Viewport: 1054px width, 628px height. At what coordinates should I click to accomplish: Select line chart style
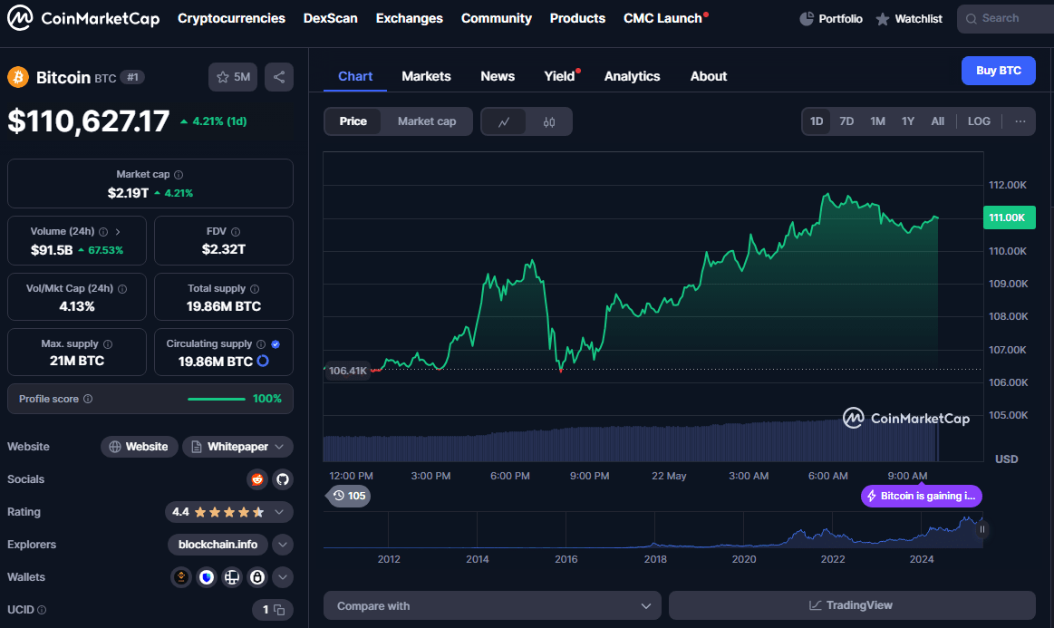[504, 121]
